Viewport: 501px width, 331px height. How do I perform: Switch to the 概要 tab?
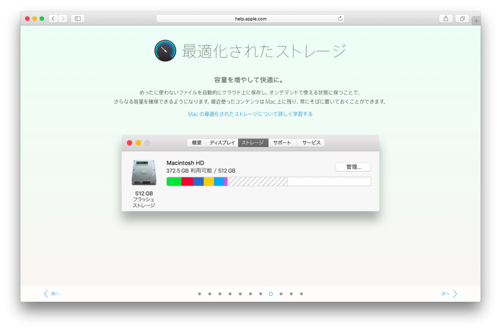click(x=196, y=143)
